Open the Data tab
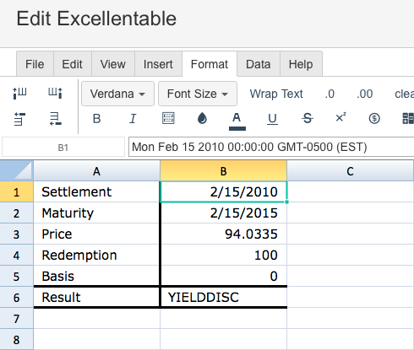This screenshot has width=414, height=350. click(259, 64)
